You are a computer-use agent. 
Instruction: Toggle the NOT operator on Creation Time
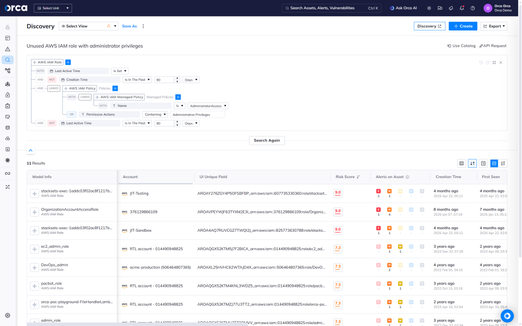point(52,80)
